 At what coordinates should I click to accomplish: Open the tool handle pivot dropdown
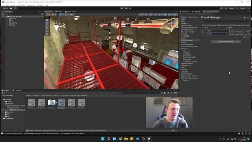coord(48,15)
